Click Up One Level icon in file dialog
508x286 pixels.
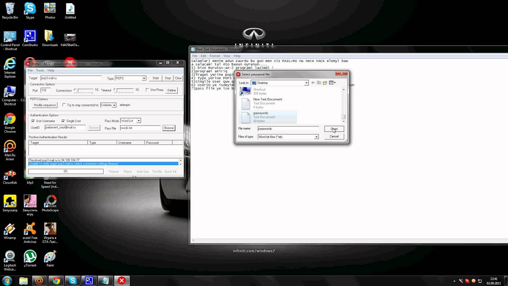click(319, 83)
